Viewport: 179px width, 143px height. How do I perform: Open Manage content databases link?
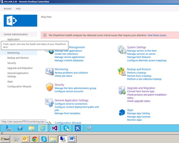[69, 60]
